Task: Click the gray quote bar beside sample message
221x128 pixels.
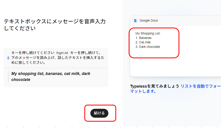Action: (x=8, y=77)
